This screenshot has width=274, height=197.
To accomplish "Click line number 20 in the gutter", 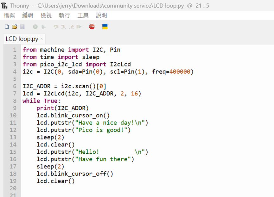I will coord(13,188).
